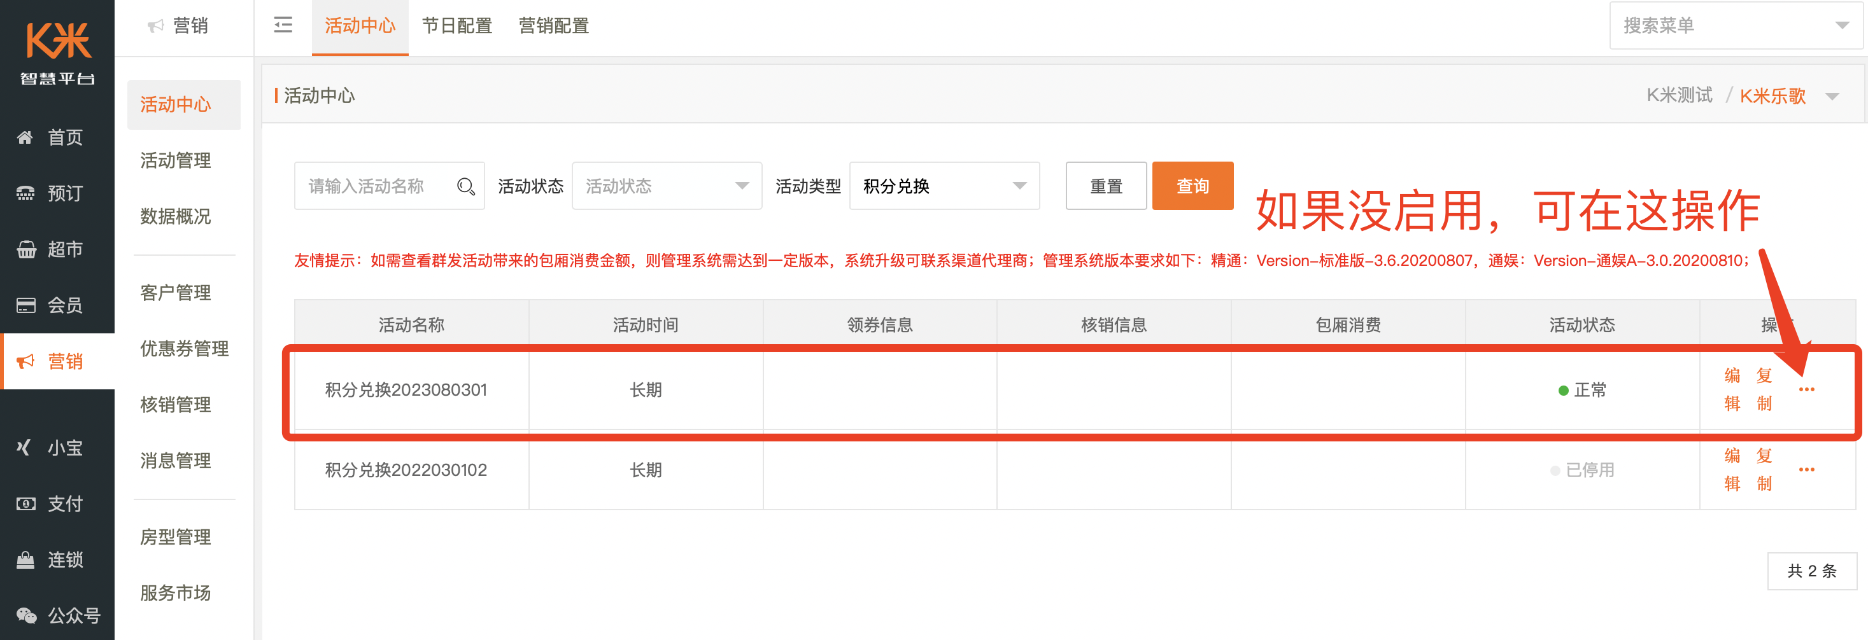Viewport: 1868px width, 640px height.
Task: Click the 重置 reset button
Action: click(1106, 186)
